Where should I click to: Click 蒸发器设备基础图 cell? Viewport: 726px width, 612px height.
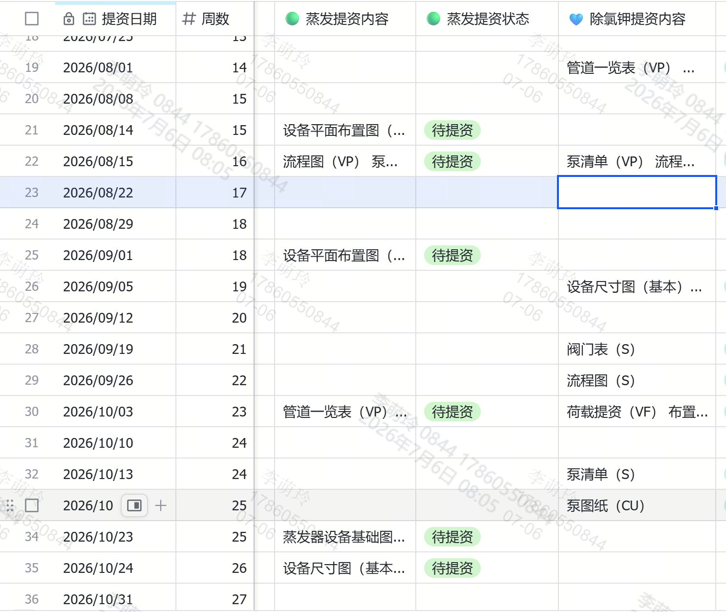(344, 537)
